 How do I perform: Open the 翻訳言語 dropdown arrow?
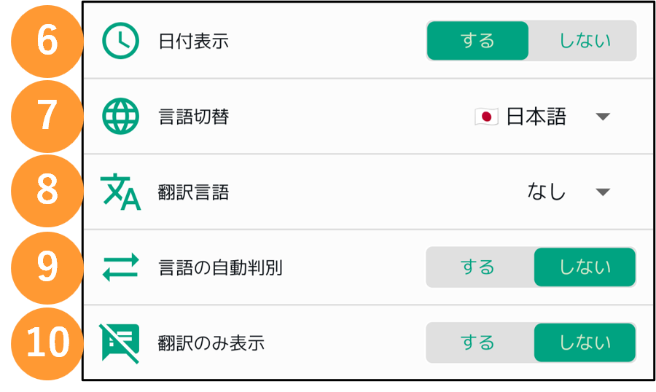pos(603,192)
